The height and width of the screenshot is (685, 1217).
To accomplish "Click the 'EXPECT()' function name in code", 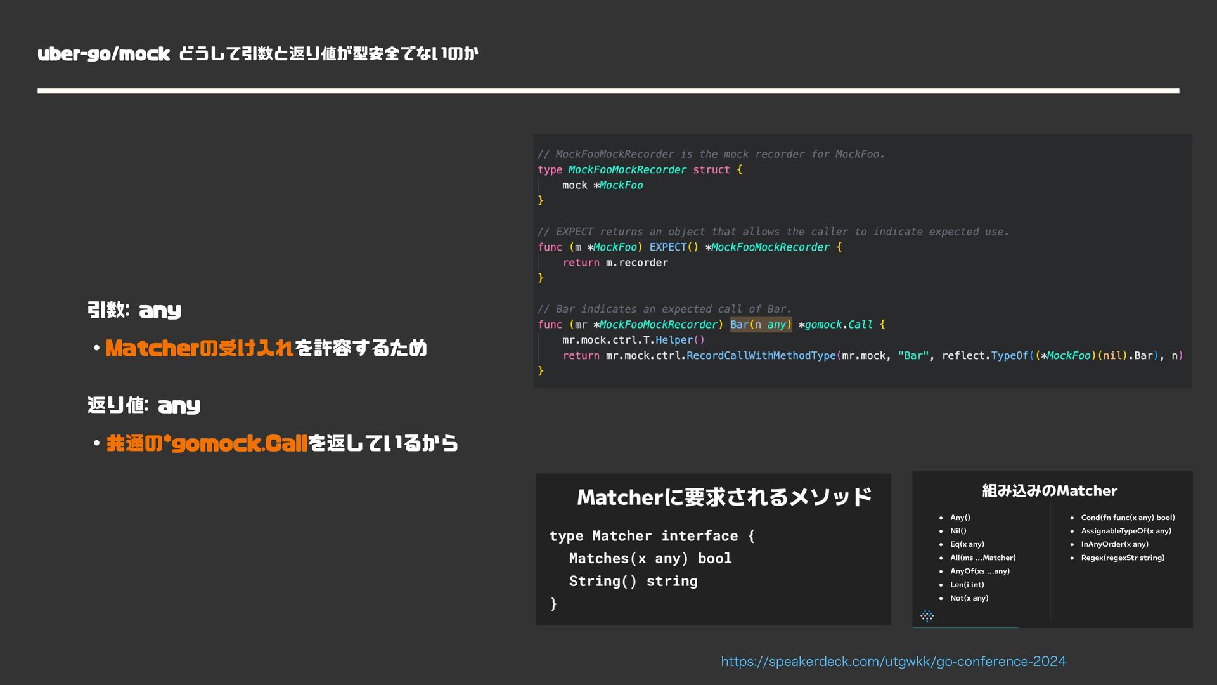I will [674, 247].
